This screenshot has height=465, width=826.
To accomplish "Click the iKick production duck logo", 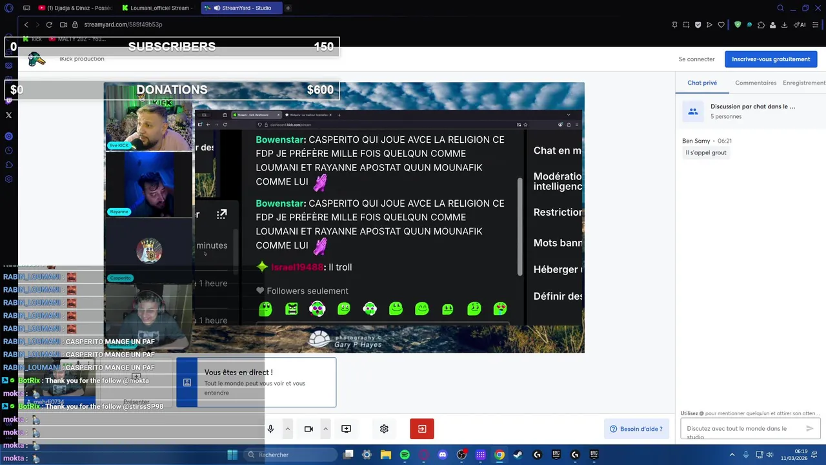I will (x=37, y=59).
